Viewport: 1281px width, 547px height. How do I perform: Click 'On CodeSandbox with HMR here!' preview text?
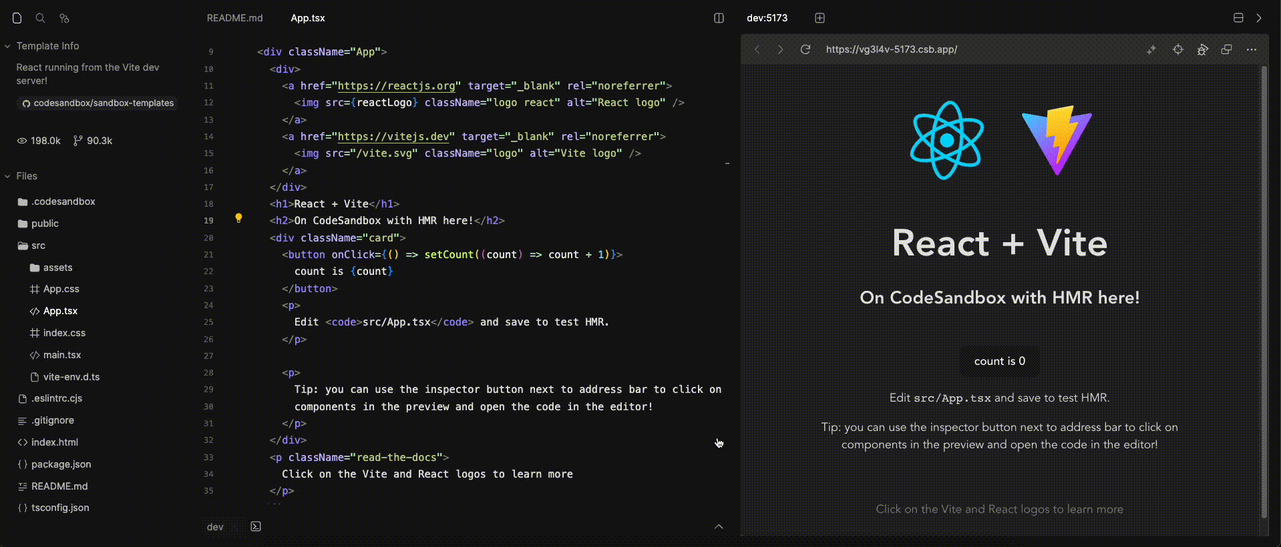[999, 298]
